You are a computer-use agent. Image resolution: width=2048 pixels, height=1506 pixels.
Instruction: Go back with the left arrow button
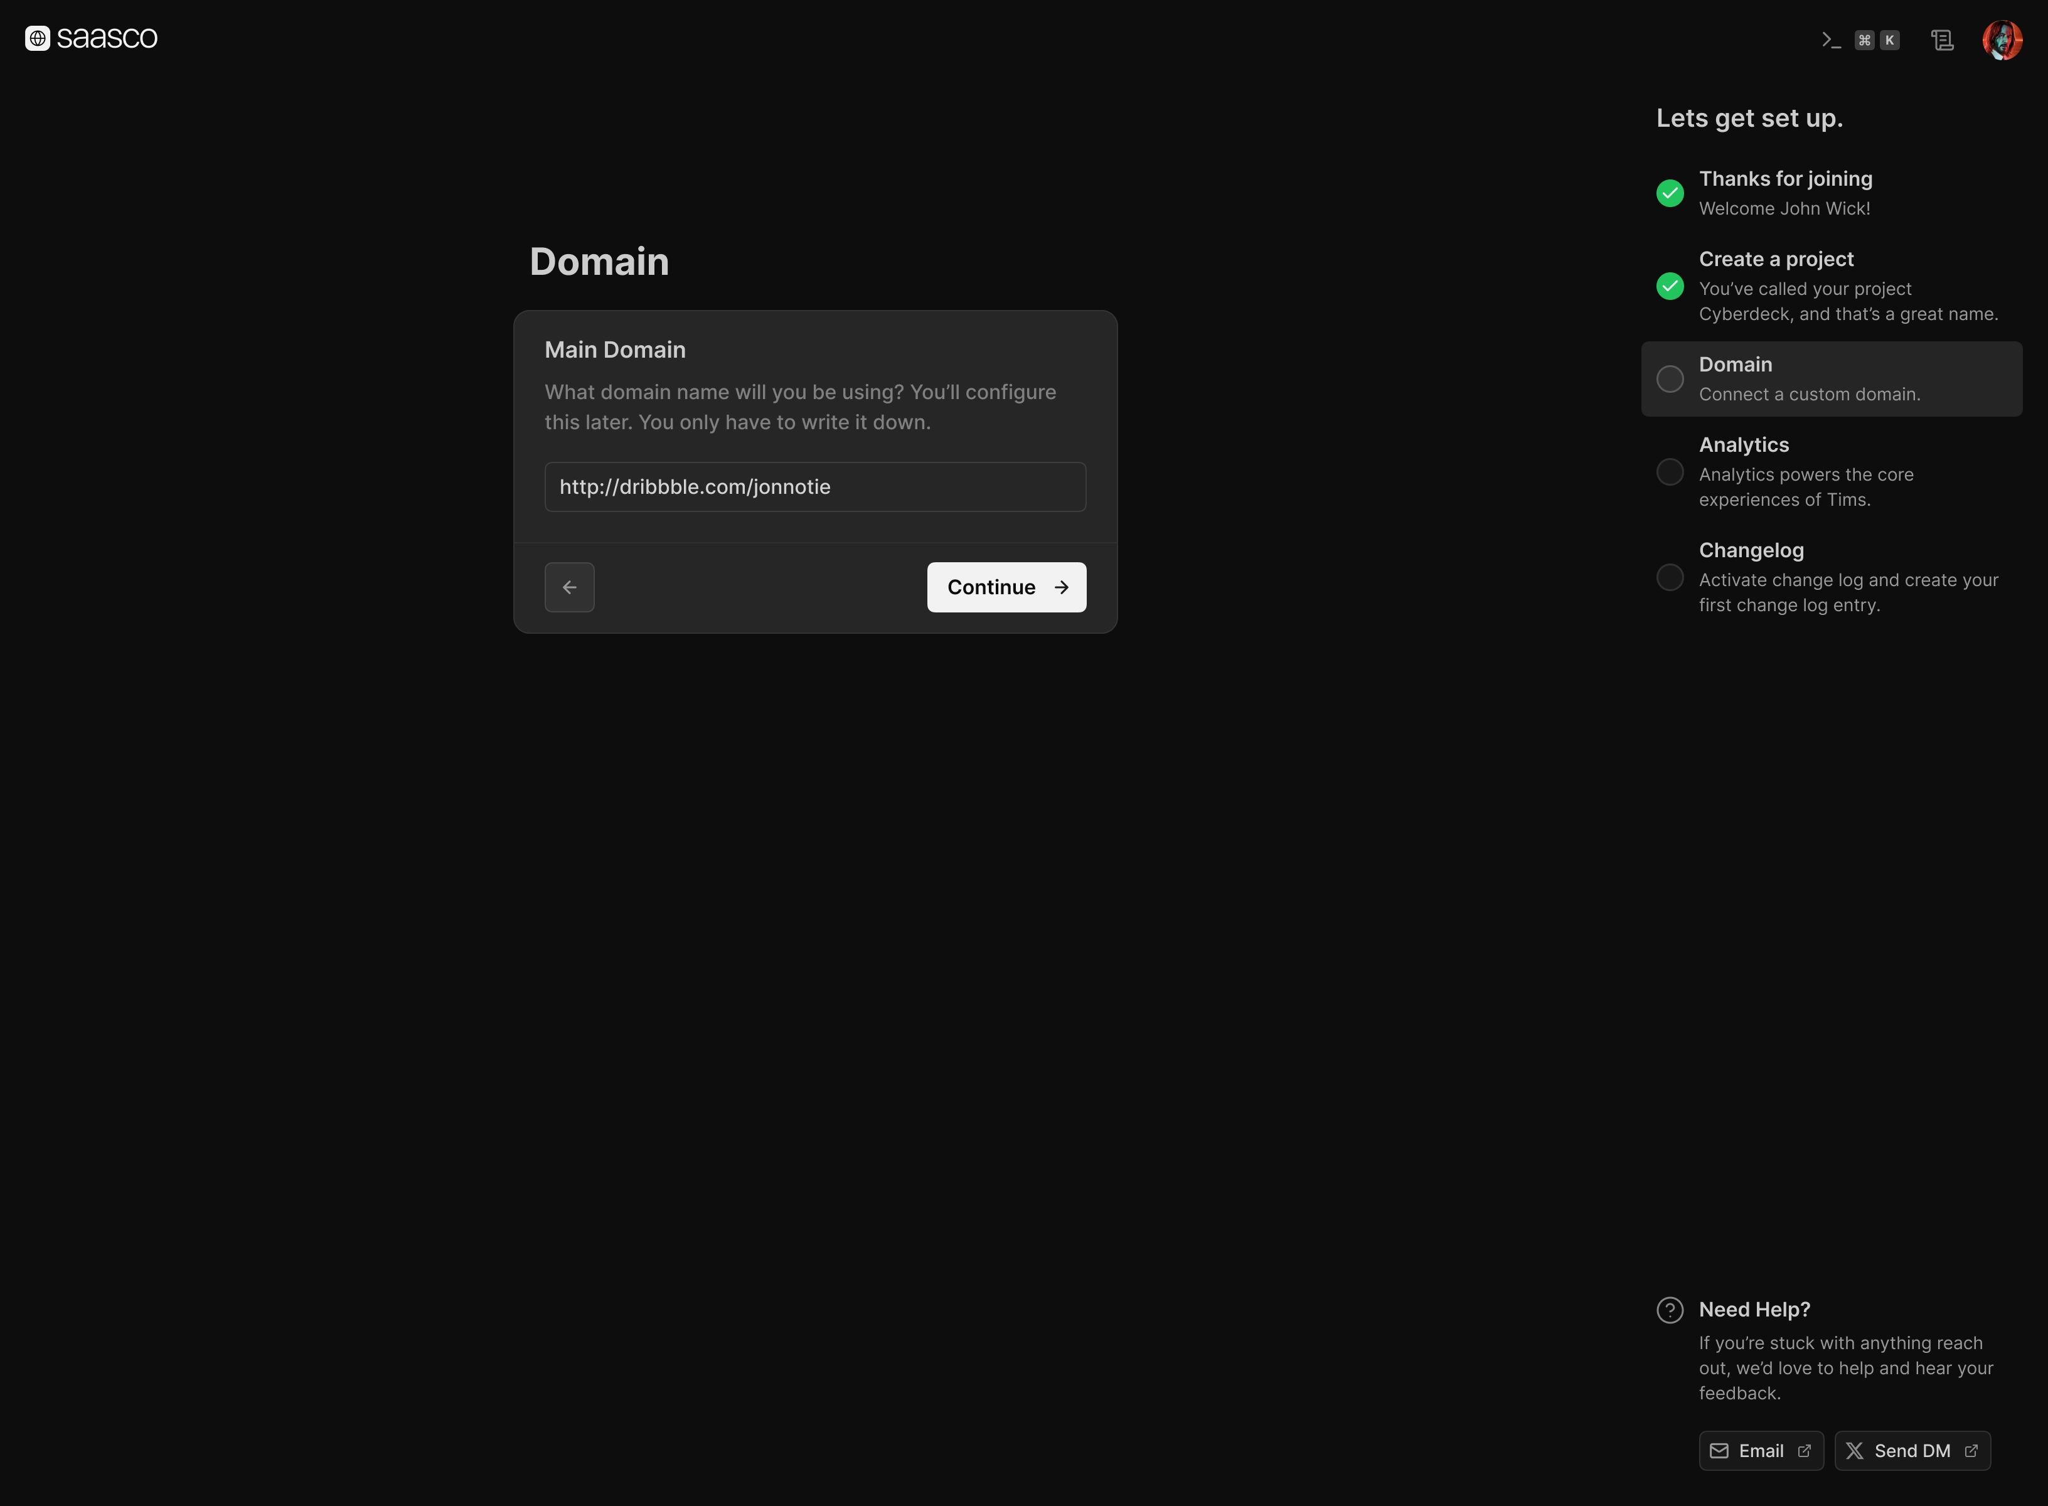570,587
